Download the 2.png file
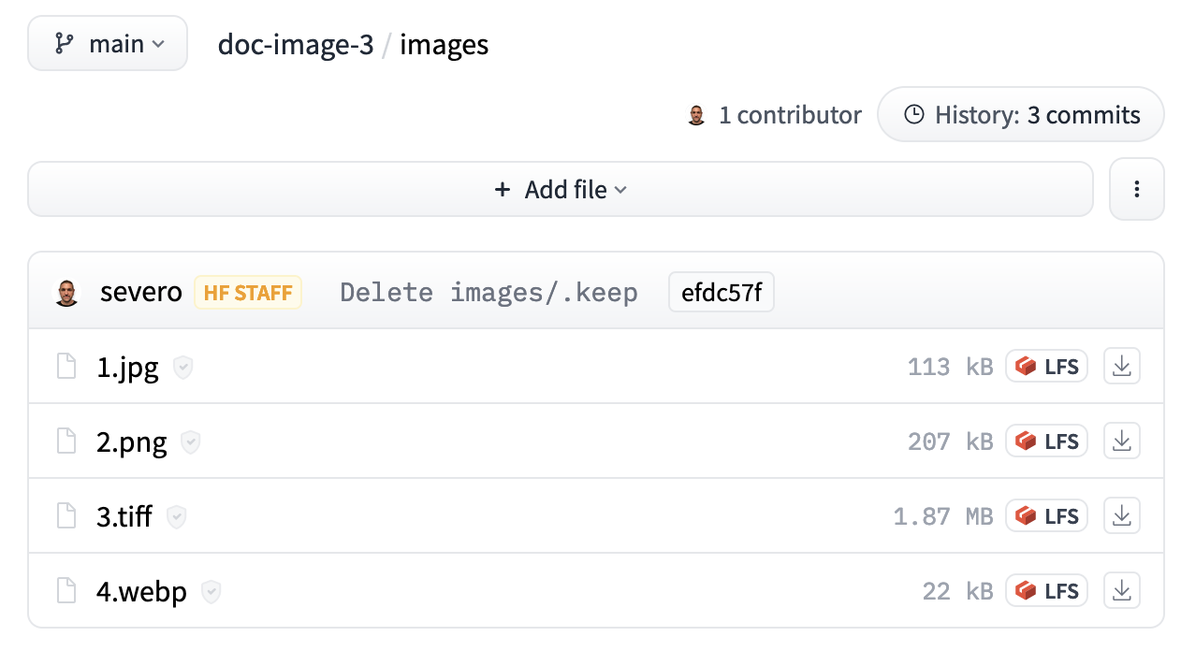 point(1122,441)
